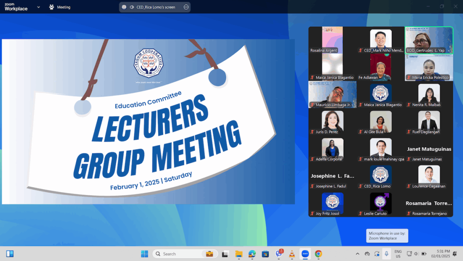Click the Zoom icon in the taskbar
This screenshot has width=463, height=261.
305,254
